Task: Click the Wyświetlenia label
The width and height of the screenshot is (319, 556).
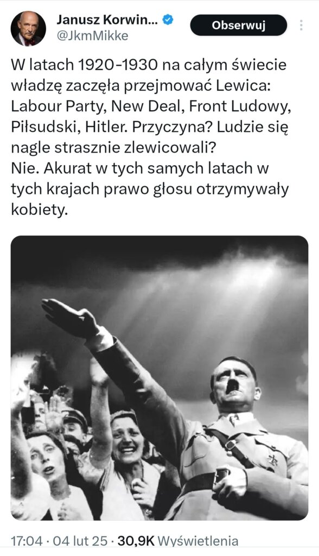Action: 197,541
